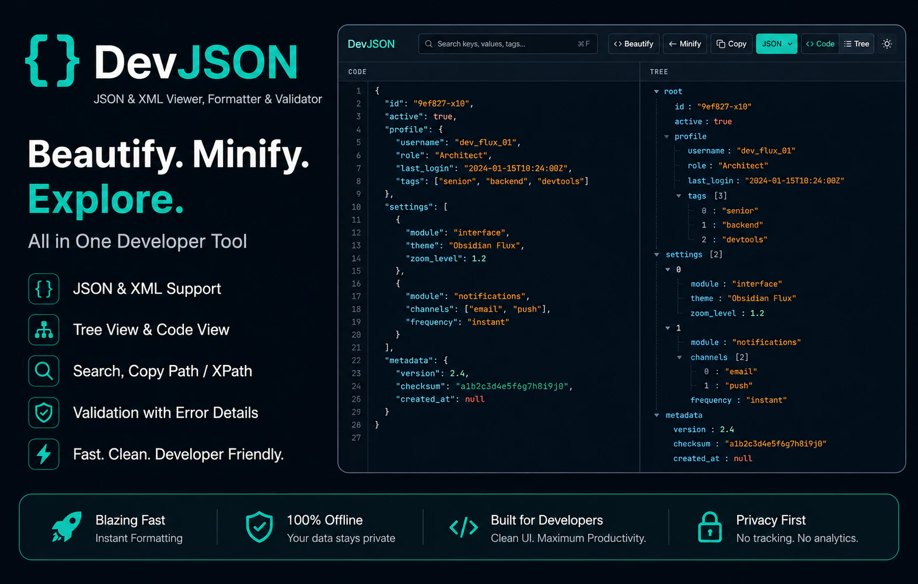Select the active : true tree row
The width and height of the screenshot is (918, 584).
(x=703, y=121)
